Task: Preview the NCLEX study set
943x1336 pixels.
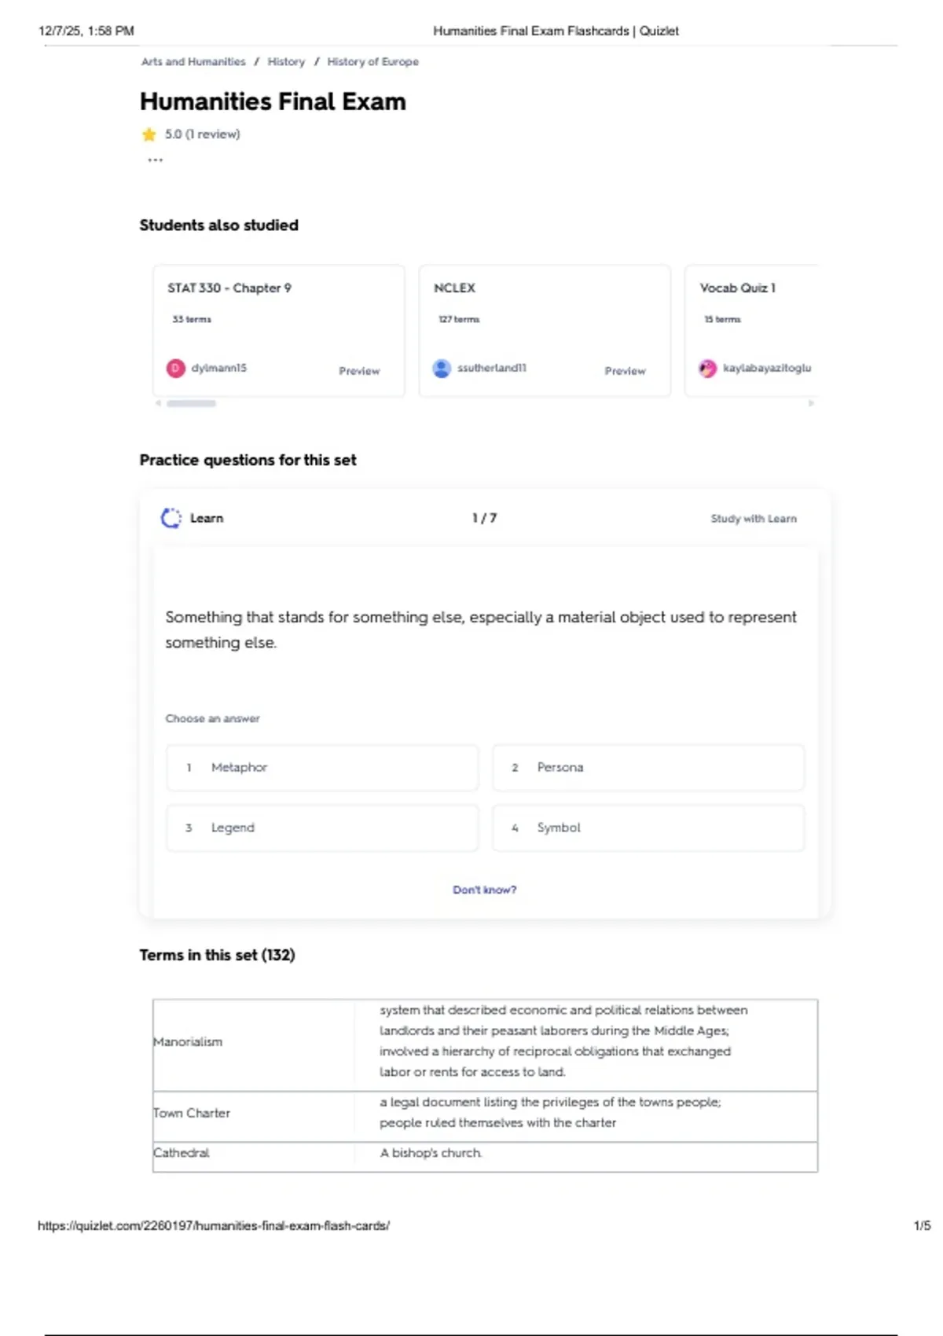Action: tap(625, 371)
